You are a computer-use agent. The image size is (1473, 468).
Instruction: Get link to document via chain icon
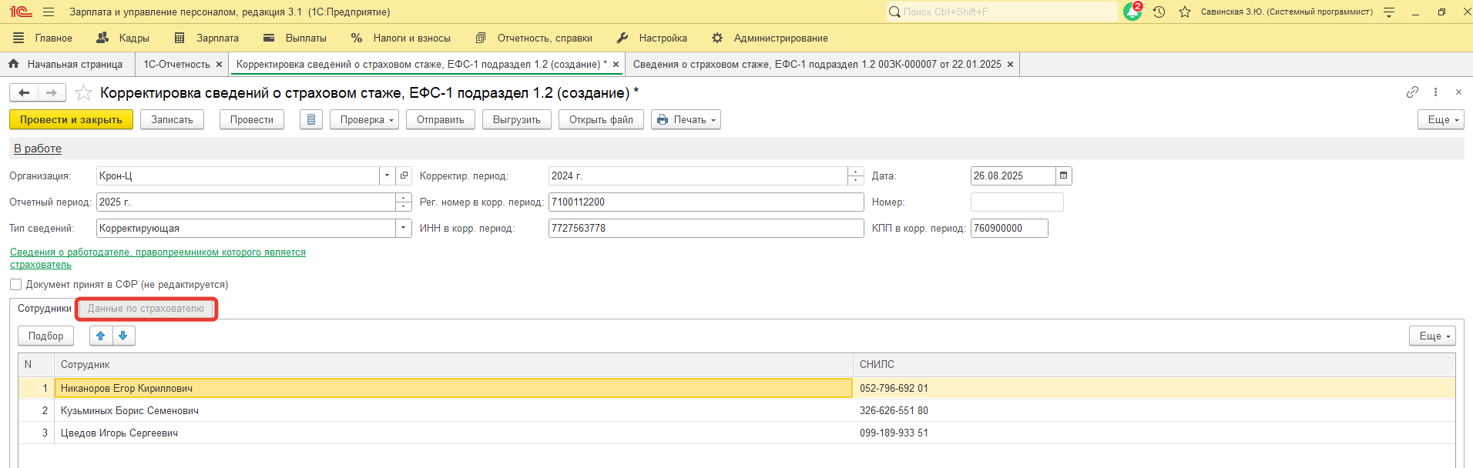(1412, 92)
